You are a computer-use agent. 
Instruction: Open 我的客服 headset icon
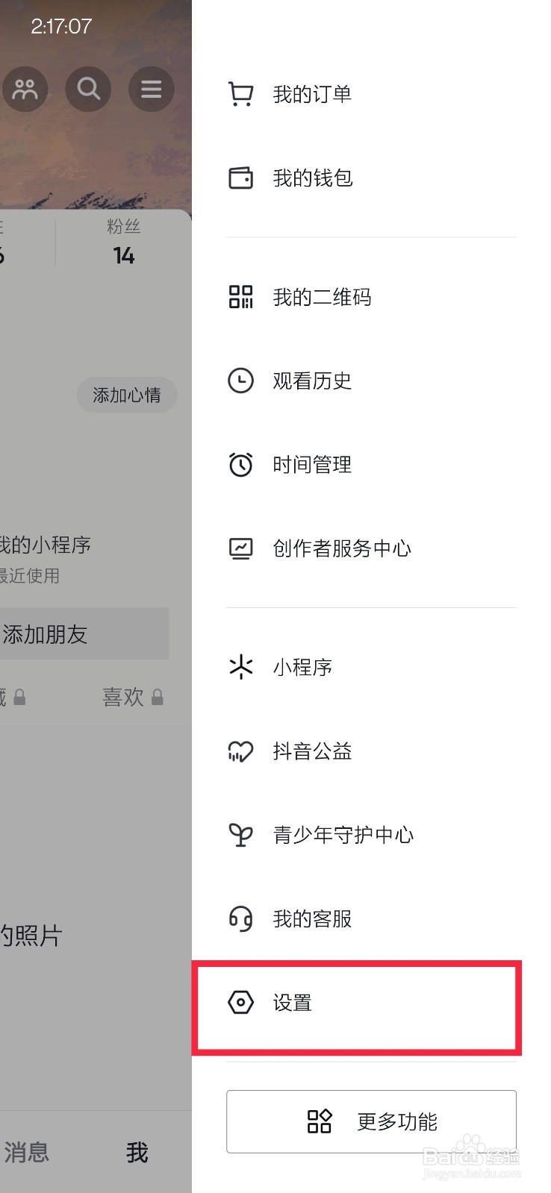click(240, 918)
